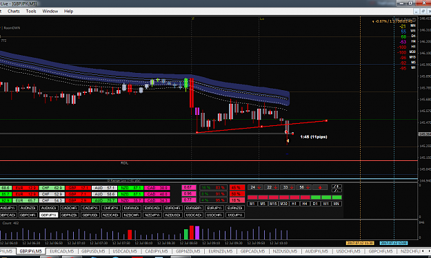Click the NZDCHF pair button

tap(132, 215)
